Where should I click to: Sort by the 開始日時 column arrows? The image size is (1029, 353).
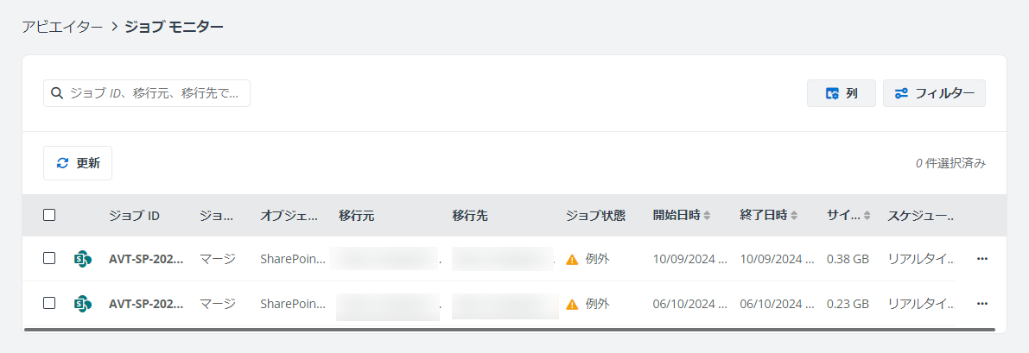point(707,215)
